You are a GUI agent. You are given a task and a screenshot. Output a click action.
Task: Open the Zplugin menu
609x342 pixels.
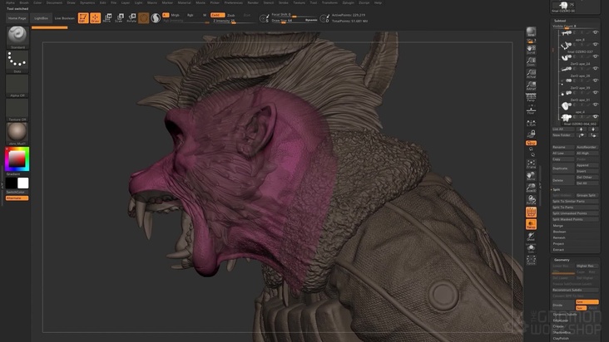pyautogui.click(x=348, y=2)
